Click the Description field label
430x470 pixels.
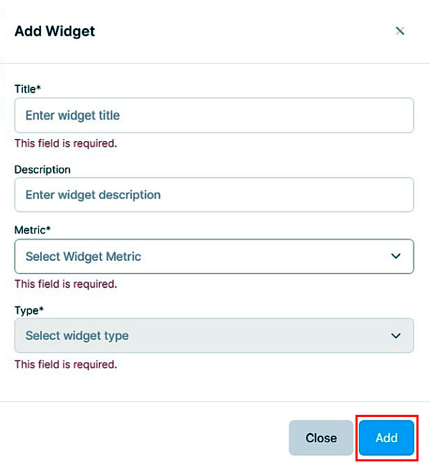(42, 170)
